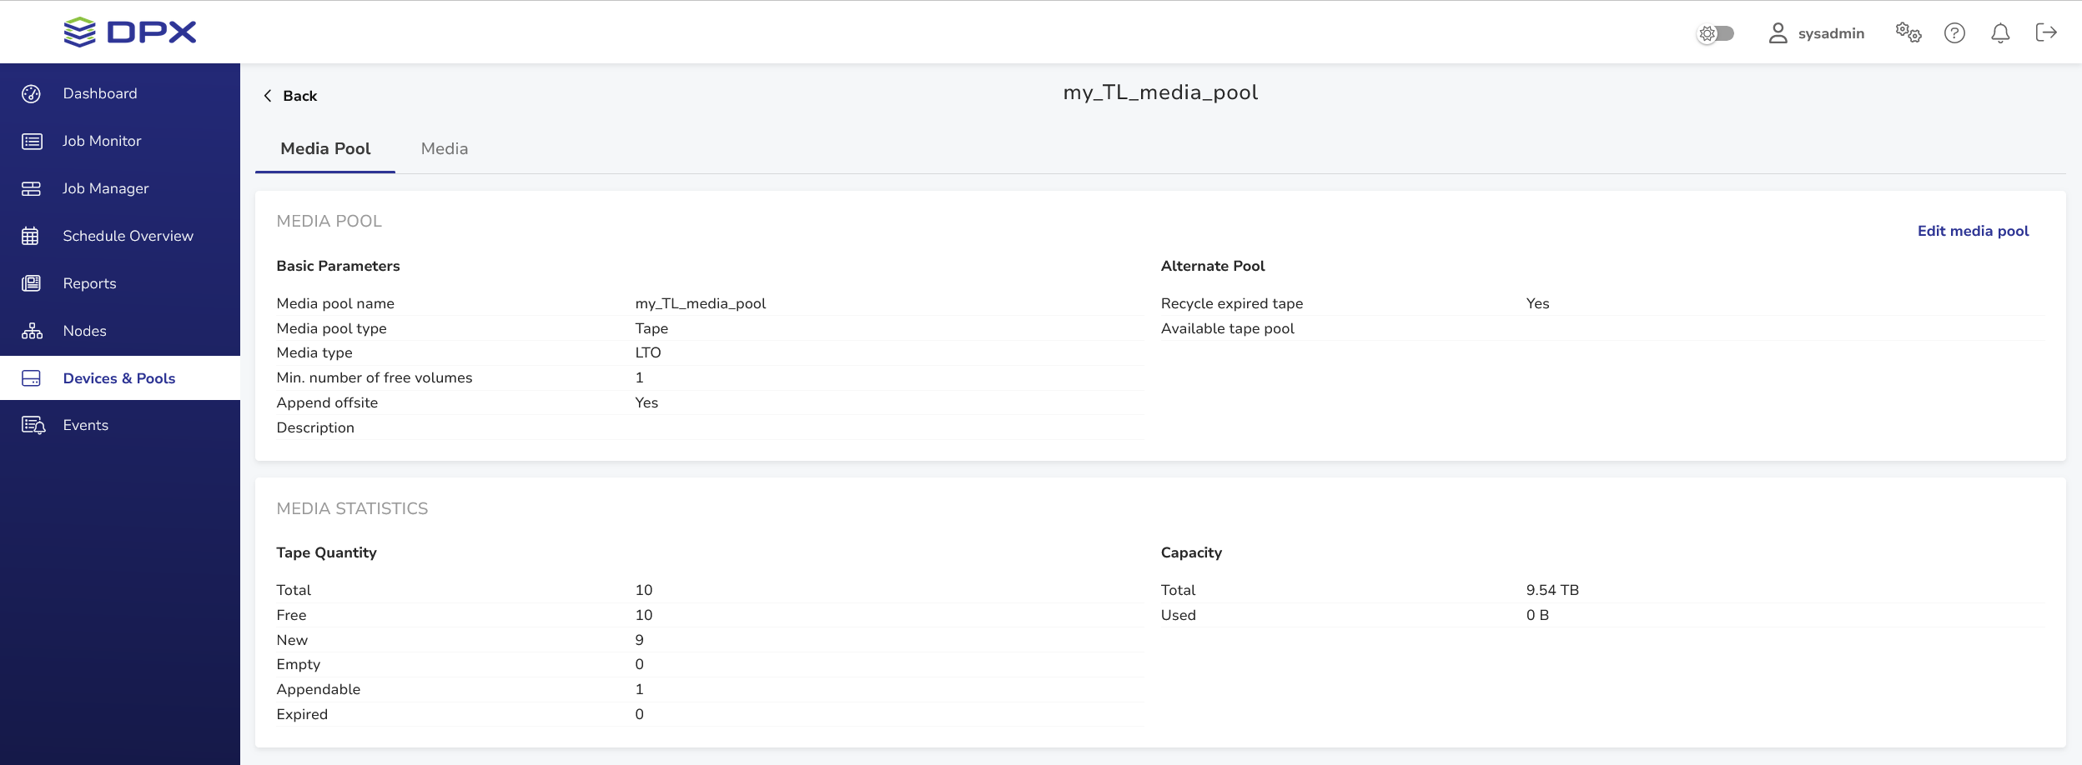This screenshot has height=765, width=2082.
Task: Toggle the dark mode theme switch
Action: 1717,33
